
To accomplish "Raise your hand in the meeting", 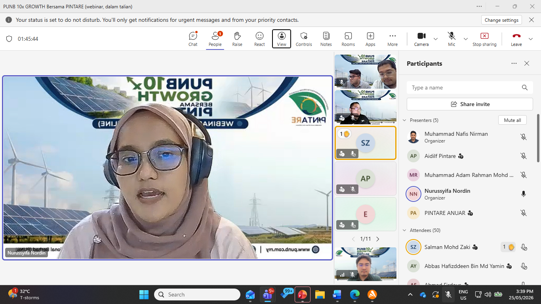I will pyautogui.click(x=237, y=39).
